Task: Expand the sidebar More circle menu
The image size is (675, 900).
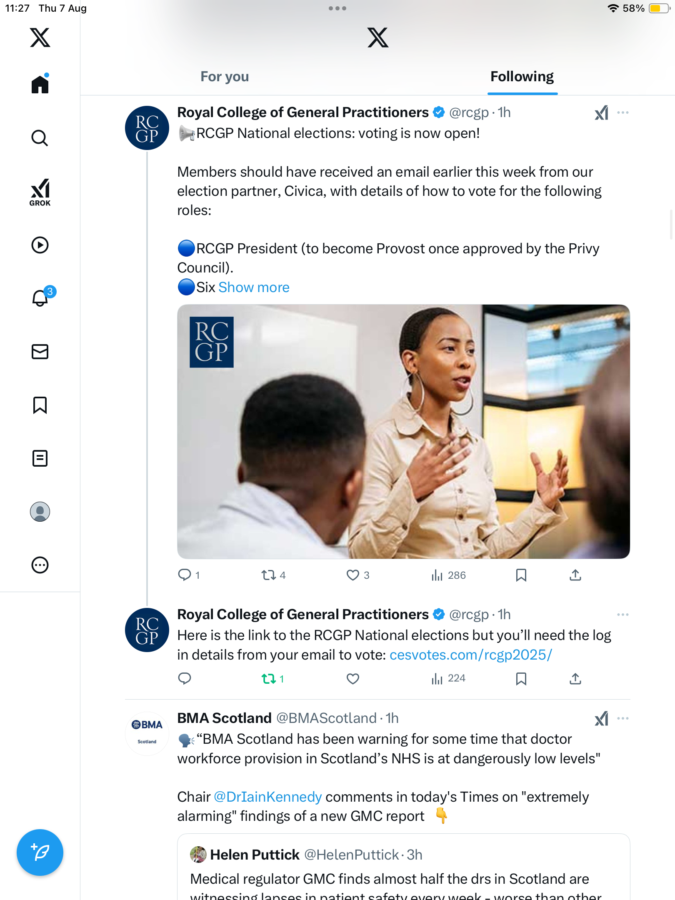Action: [x=40, y=565]
